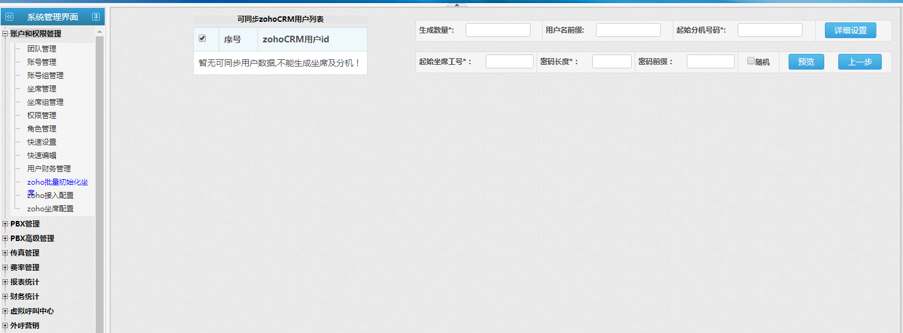Click the sidebar scrollbar up arrow
Viewport: 903px width, 333px height.
(100, 31)
